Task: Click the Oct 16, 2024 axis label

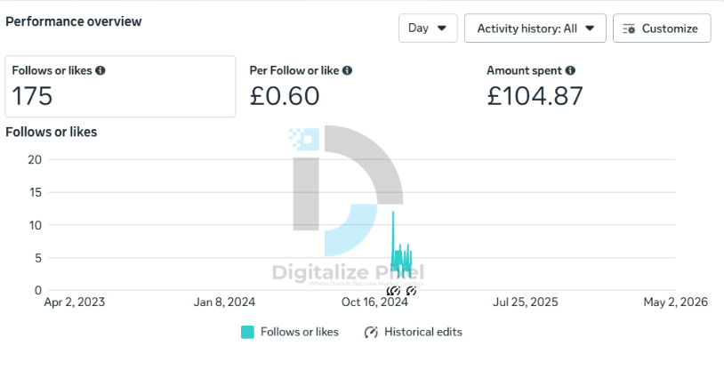Action: click(374, 302)
